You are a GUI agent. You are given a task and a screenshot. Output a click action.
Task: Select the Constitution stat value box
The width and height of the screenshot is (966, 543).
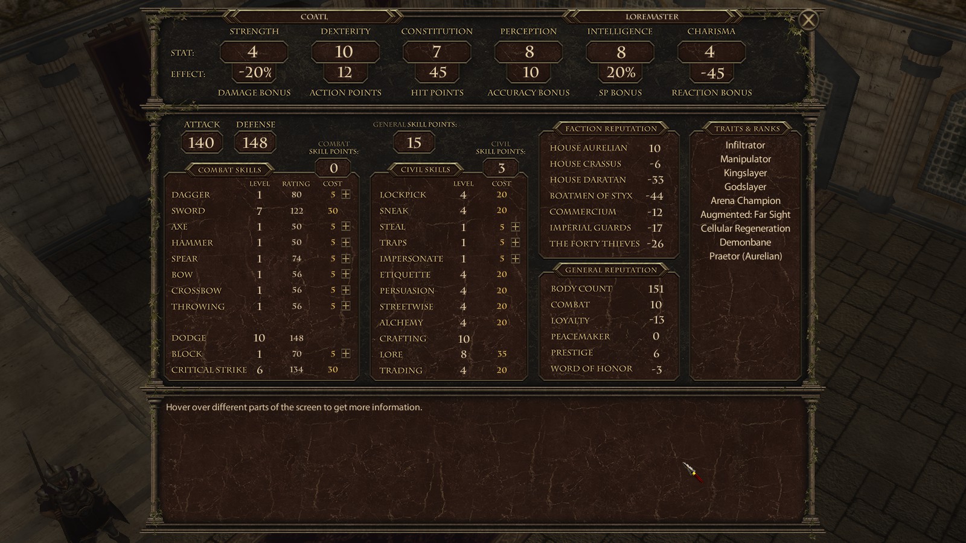[437, 52]
